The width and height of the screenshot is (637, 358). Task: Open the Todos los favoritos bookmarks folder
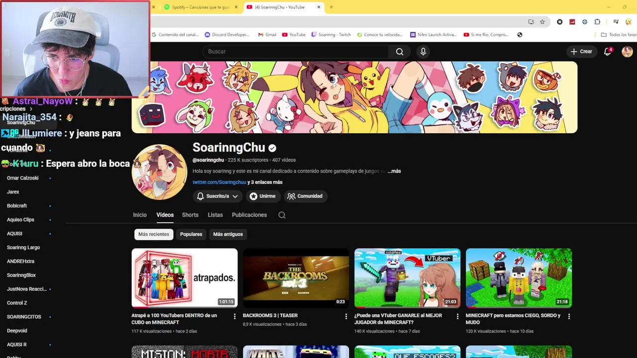click(619, 35)
